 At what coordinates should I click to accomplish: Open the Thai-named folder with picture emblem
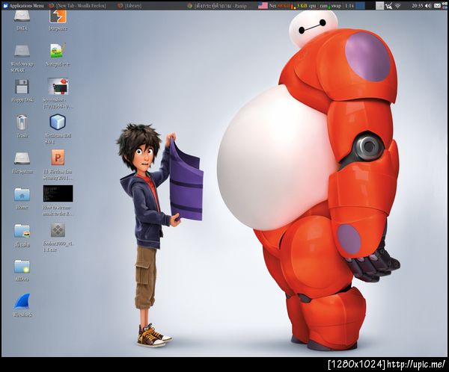[x=22, y=231]
